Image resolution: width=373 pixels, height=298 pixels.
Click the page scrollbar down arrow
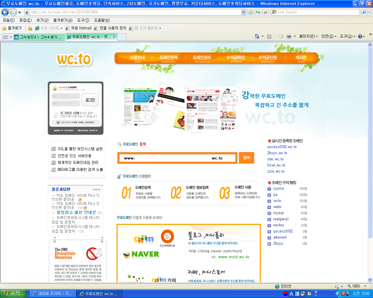point(370,280)
